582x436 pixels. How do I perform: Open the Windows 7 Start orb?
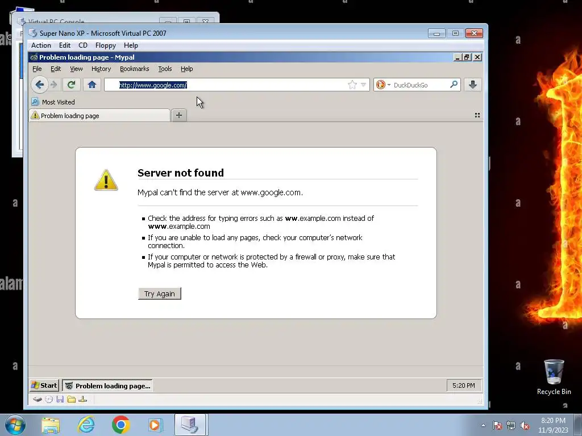[15, 425]
